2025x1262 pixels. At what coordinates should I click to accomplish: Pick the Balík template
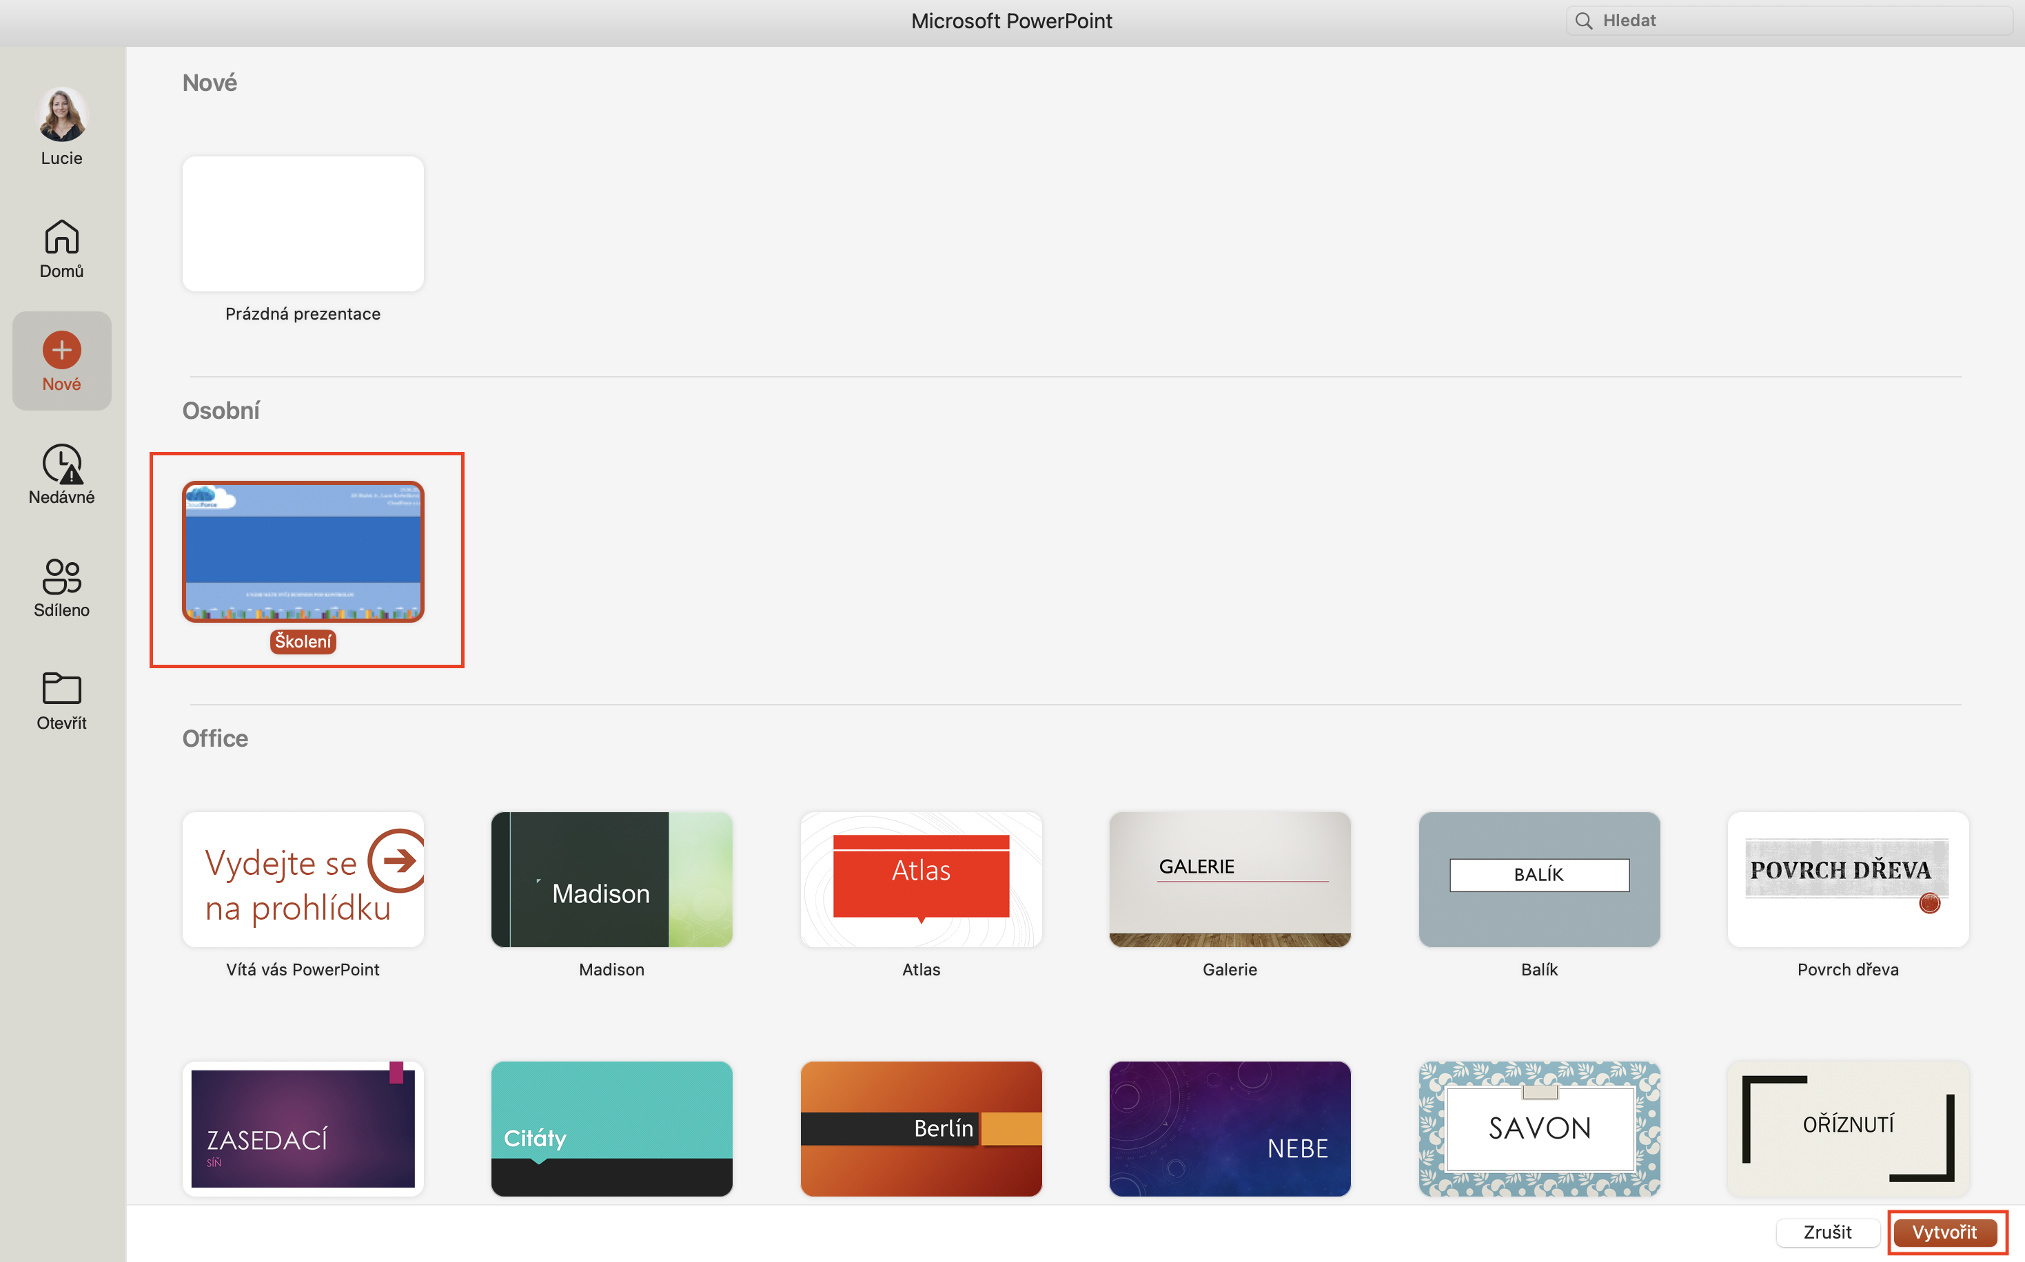click(1539, 880)
